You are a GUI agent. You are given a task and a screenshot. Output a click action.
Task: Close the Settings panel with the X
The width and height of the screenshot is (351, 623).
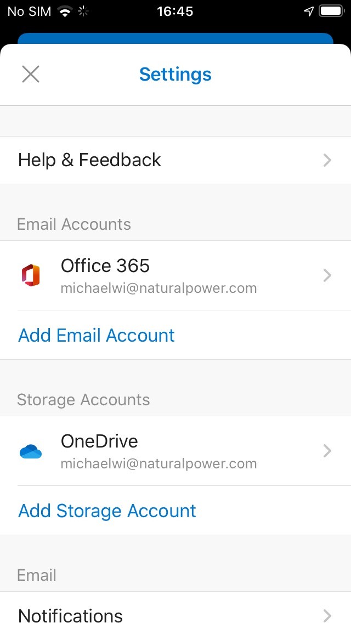(x=31, y=74)
